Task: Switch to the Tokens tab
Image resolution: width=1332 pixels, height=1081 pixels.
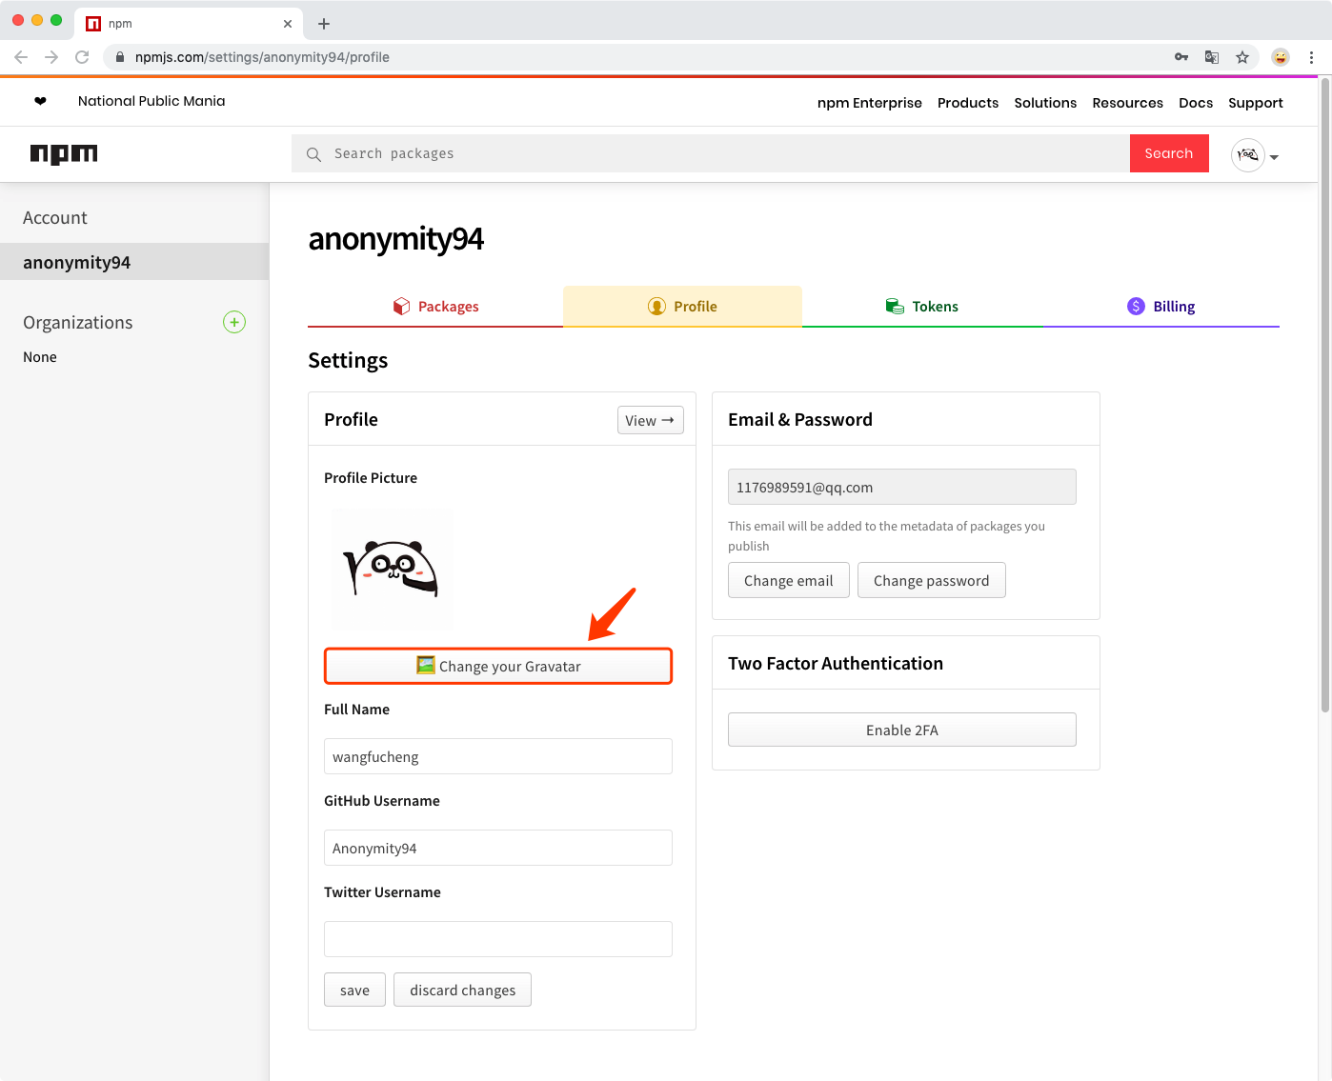Action: [922, 306]
